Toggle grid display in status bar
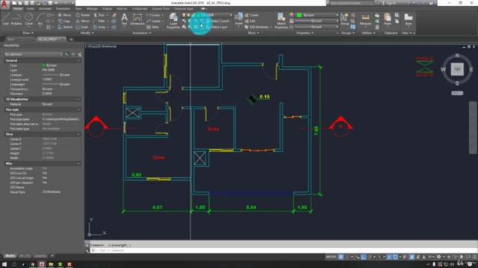478x268 pixels. click(x=341, y=257)
